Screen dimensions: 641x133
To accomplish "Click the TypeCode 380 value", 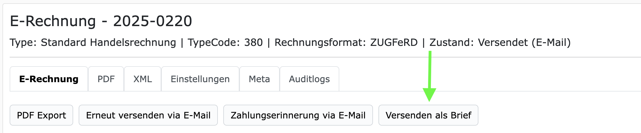I will [x=253, y=43].
